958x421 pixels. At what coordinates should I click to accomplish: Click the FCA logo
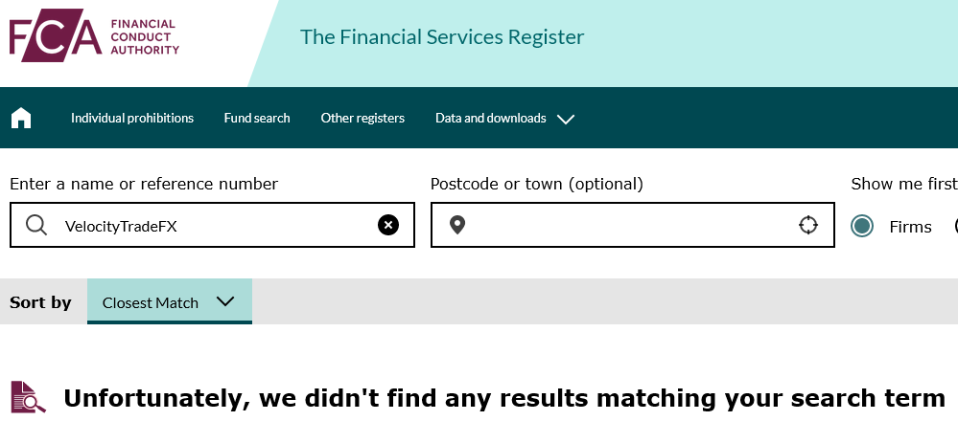pyautogui.click(x=95, y=35)
